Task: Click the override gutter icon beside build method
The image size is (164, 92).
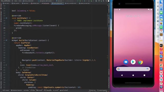Action: (x=6, y=40)
